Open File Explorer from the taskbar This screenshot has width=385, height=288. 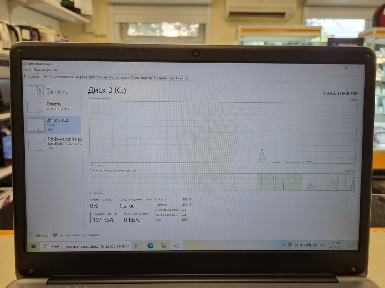[x=164, y=245]
